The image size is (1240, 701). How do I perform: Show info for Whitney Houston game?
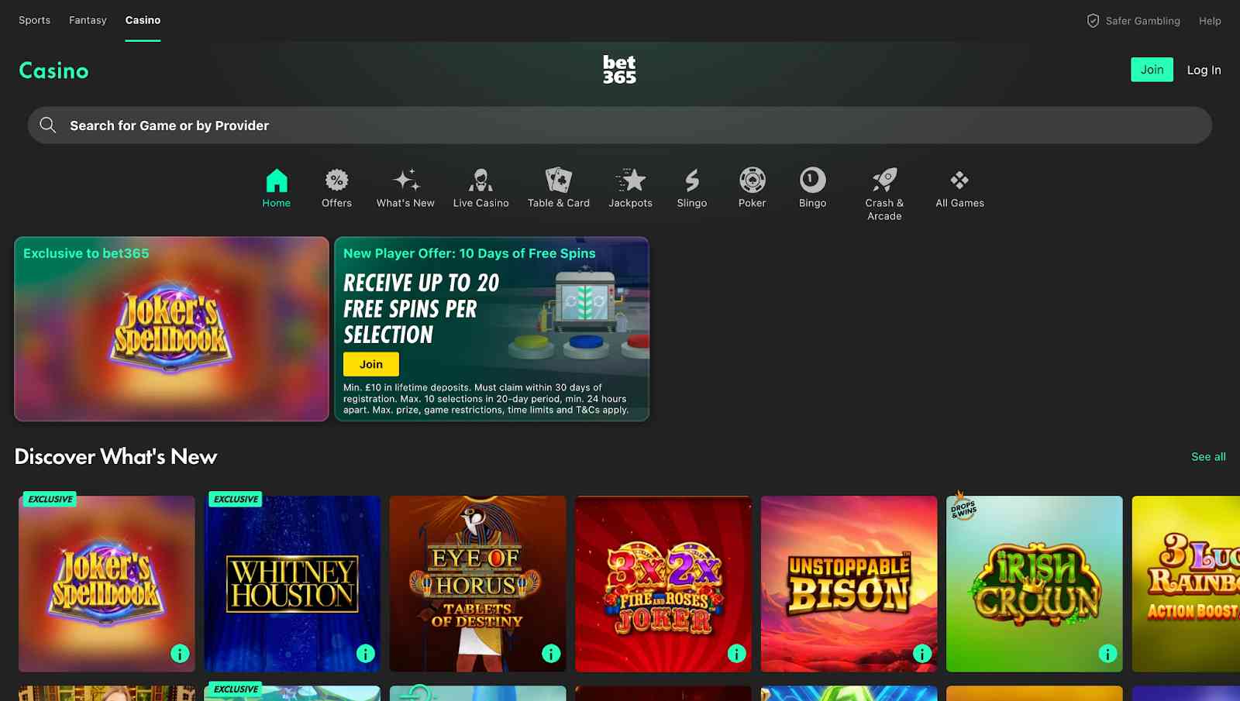[x=365, y=654]
